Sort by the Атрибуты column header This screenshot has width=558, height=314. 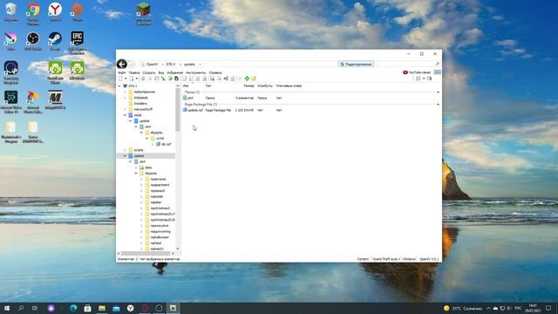coord(265,85)
